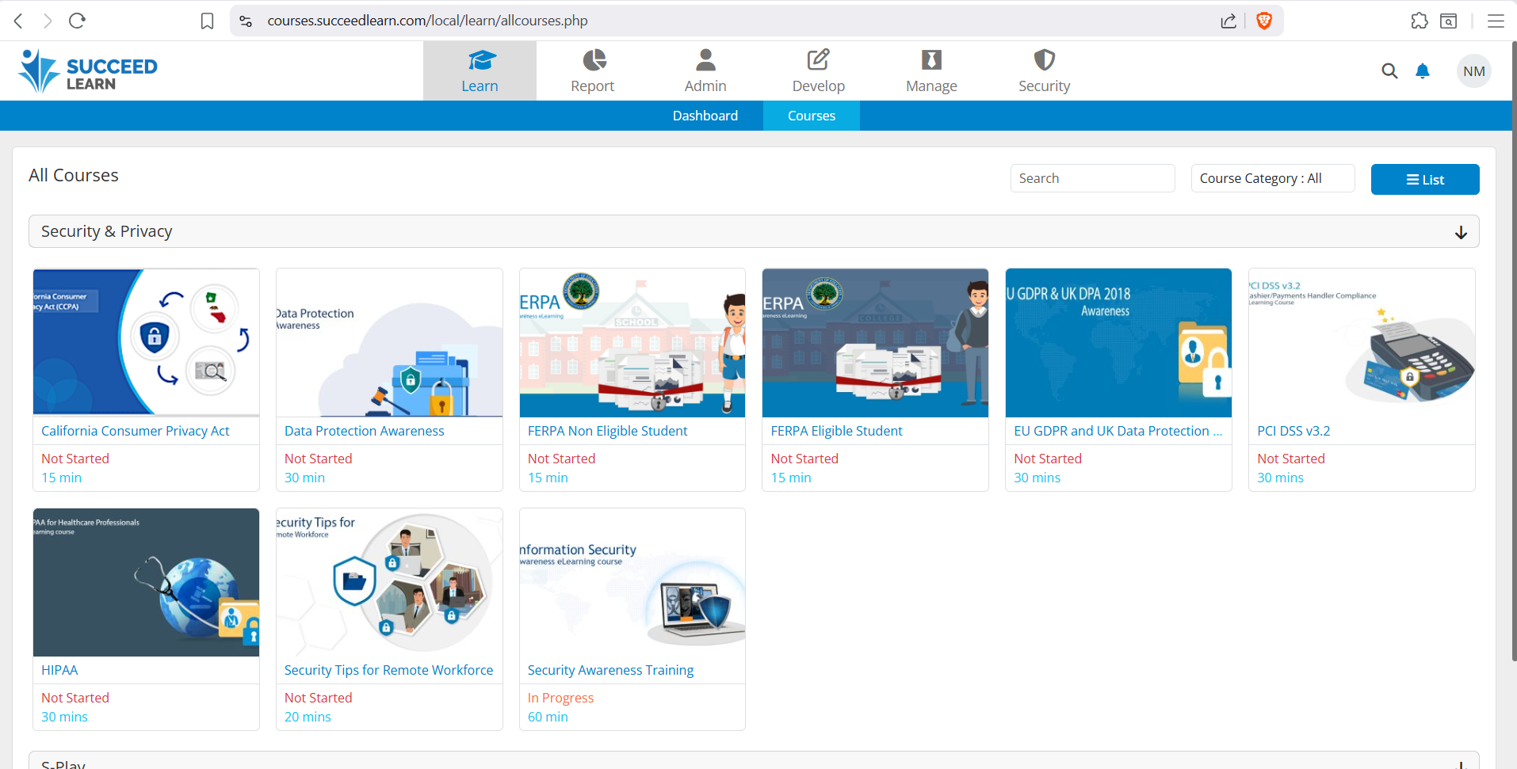Click the course Search field
The width and height of the screenshot is (1517, 769).
click(x=1092, y=178)
